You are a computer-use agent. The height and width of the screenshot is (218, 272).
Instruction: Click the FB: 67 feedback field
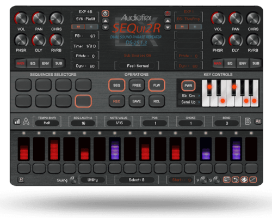[x=84, y=36]
